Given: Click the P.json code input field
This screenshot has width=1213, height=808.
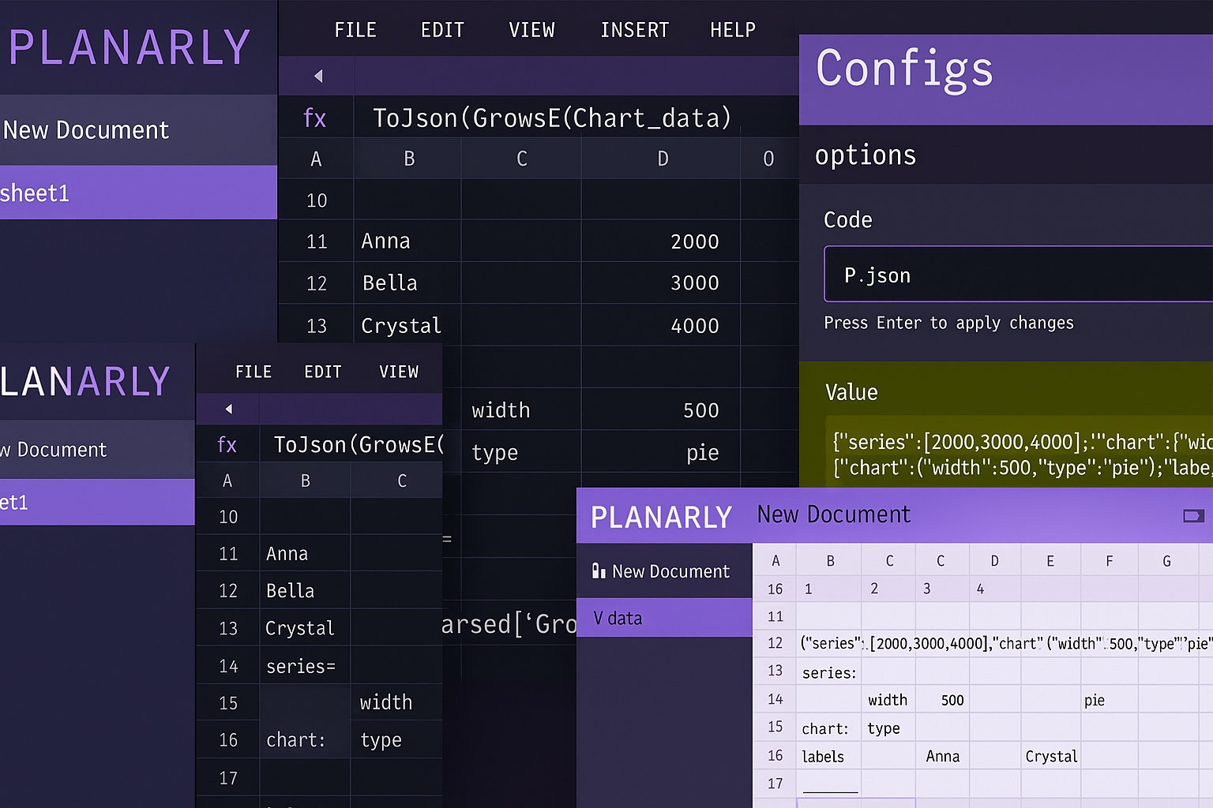Looking at the screenshot, I should click(x=1017, y=275).
